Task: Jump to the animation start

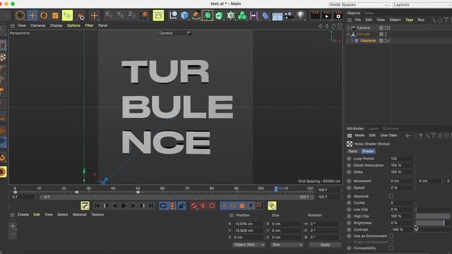Action: [97, 206]
